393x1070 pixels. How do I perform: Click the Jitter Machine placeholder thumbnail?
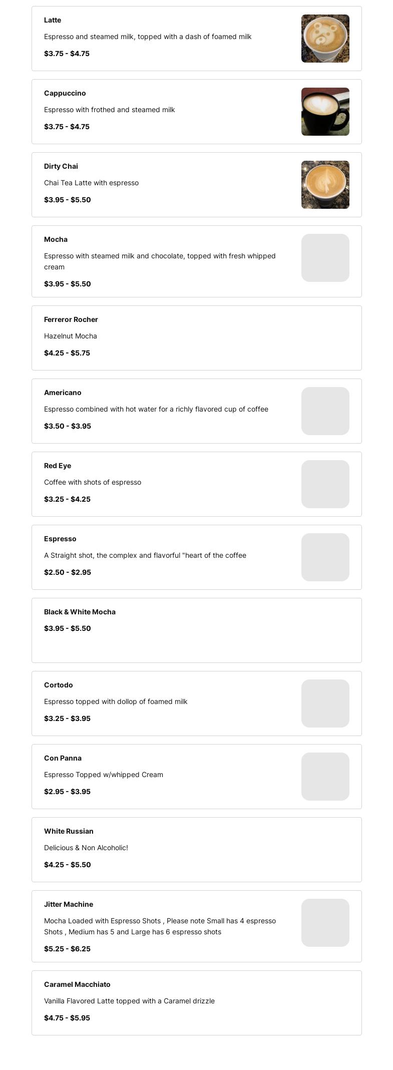point(325,923)
